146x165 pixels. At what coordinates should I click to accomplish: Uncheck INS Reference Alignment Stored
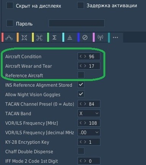coord(81,84)
